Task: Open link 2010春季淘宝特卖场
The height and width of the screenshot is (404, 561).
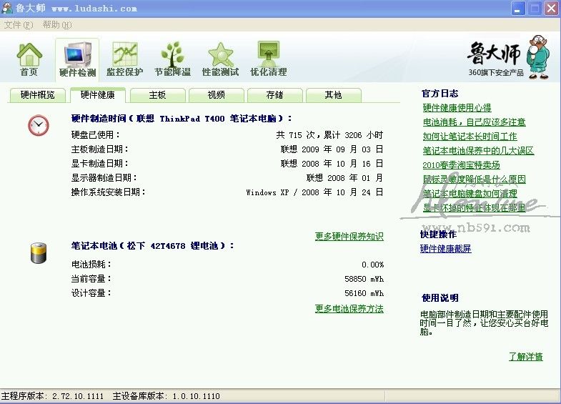Action: click(461, 165)
